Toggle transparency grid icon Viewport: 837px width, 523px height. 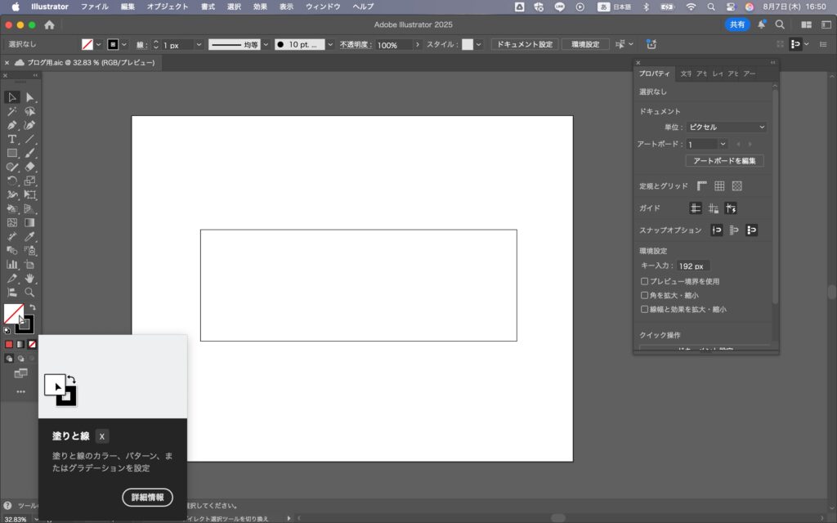pyautogui.click(x=737, y=186)
